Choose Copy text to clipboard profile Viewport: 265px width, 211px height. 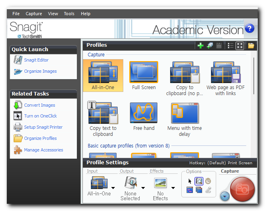click(x=103, y=119)
